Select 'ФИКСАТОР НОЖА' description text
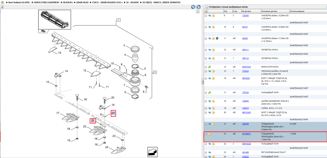The height and width of the screenshot is (158, 327). [x=269, y=67]
